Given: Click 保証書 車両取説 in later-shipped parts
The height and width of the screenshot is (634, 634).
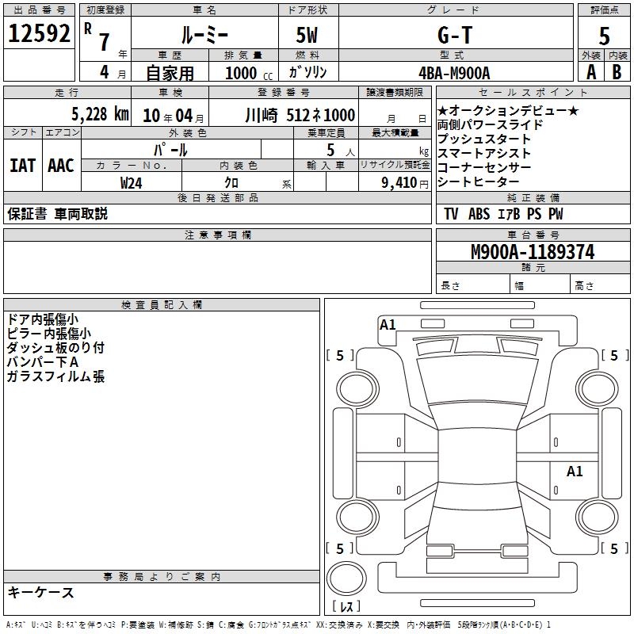Looking at the screenshot, I should 57,213.
